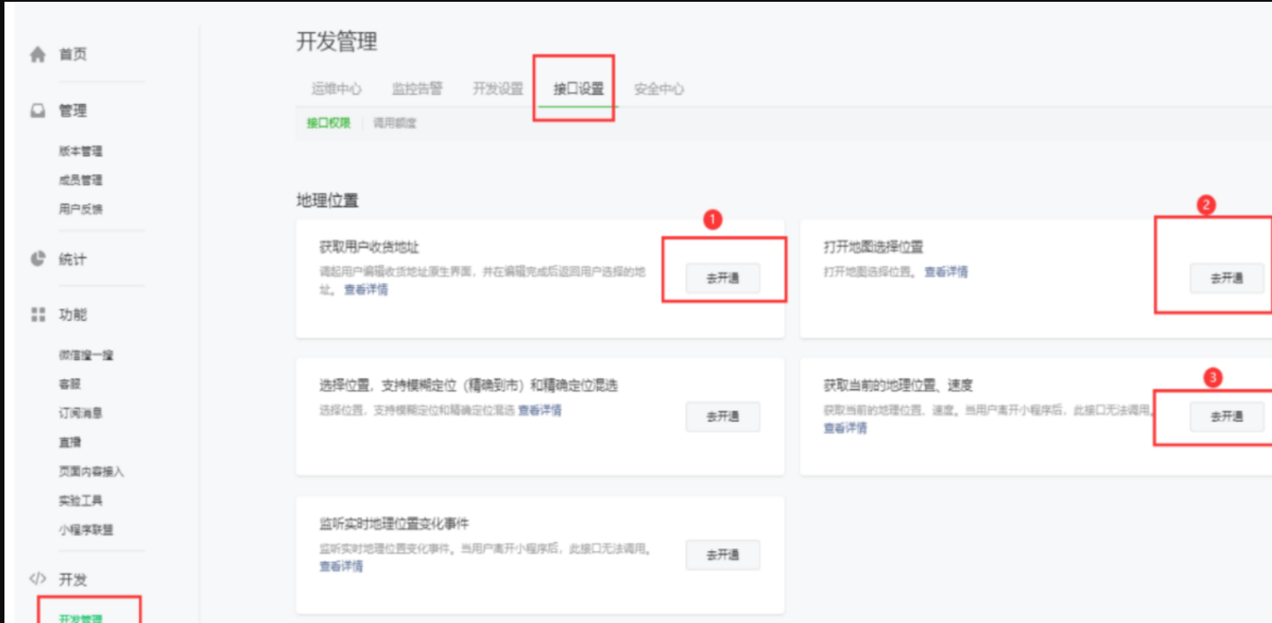
Task: Click the home icon beside 首页
Action: [x=37, y=54]
